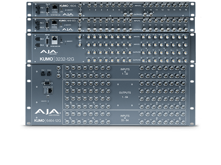The width and height of the screenshot is (221, 165).
Task: Push the IDENTIFY button on the KUMO 3232-12G
Action: pyautogui.click(x=65, y=41)
